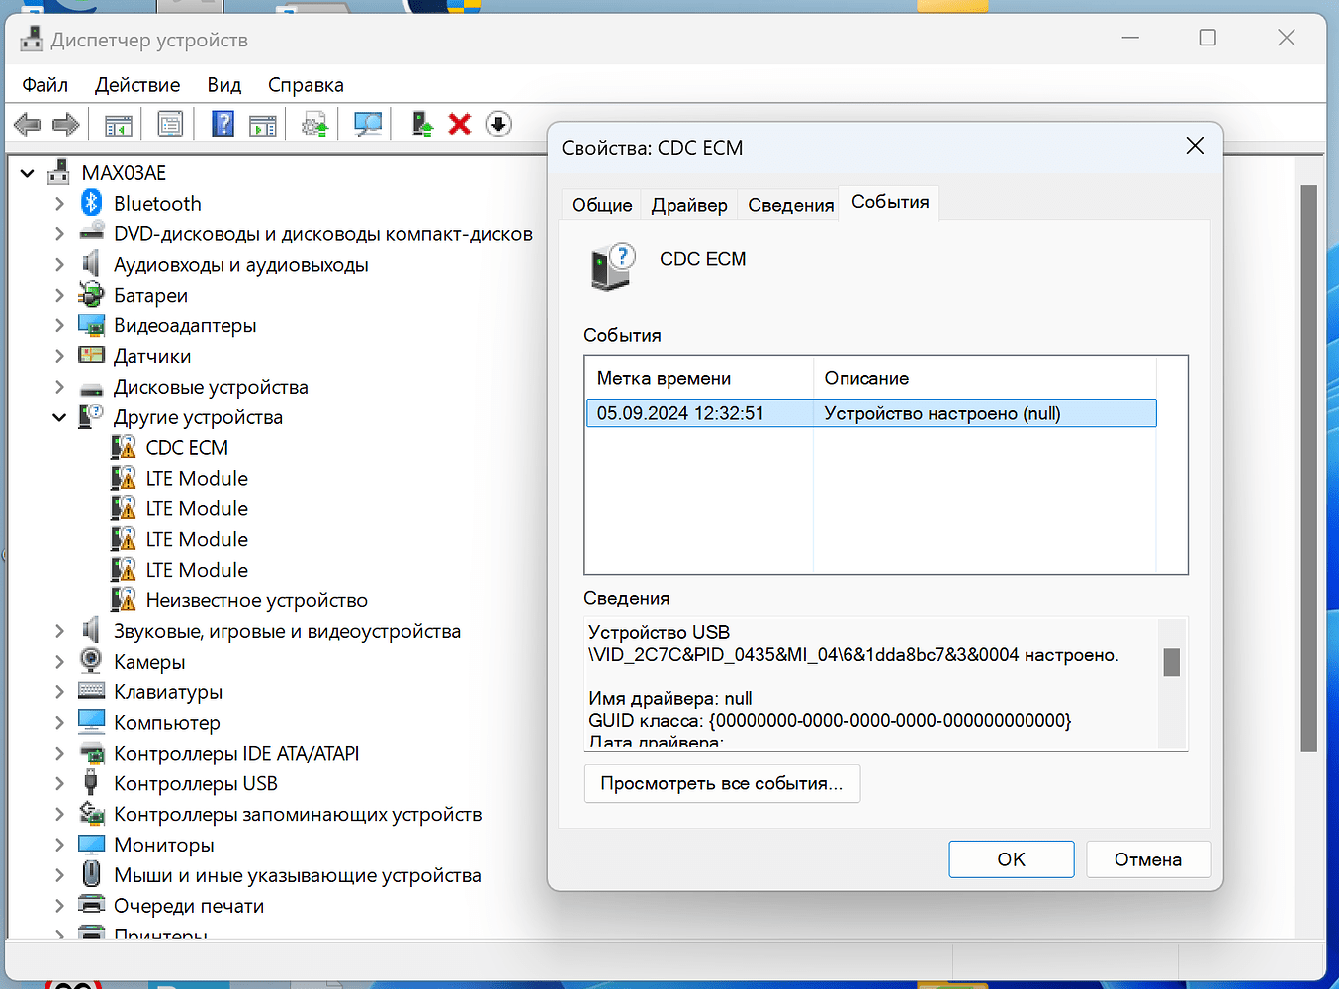This screenshot has height=989, width=1339.
Task: Select the 05.09.2024 12:32:51 event row
Action: 871,413
